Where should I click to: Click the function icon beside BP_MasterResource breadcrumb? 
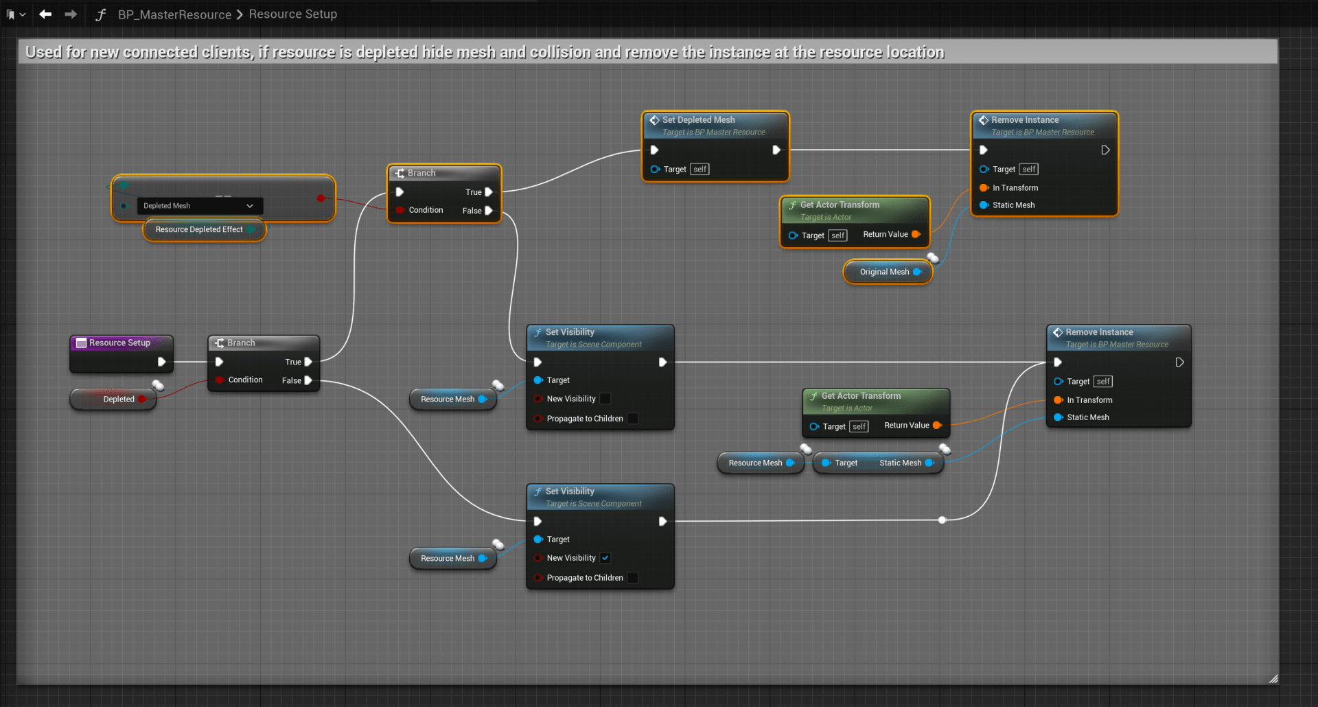tap(101, 14)
